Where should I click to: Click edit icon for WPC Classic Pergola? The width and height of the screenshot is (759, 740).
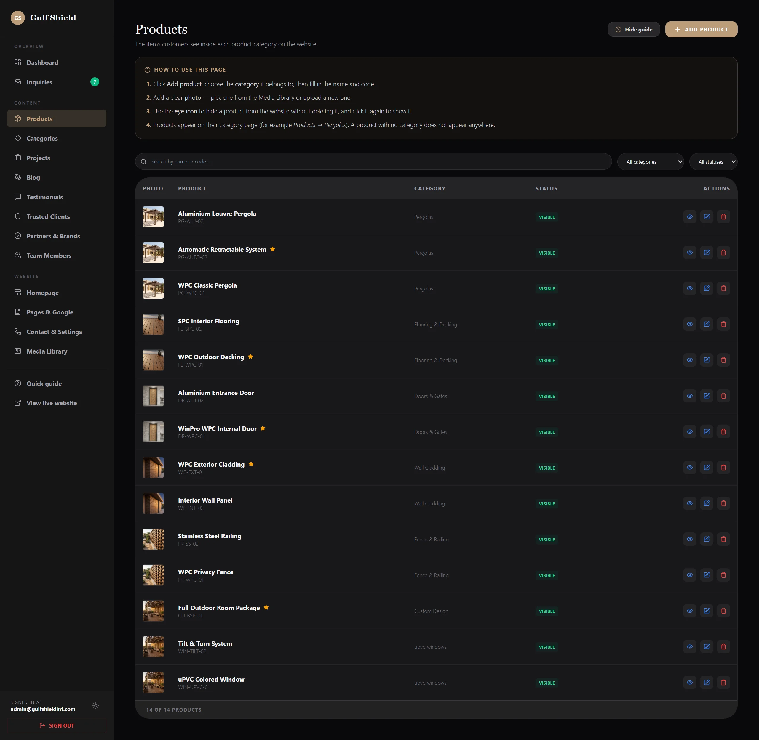coord(707,288)
